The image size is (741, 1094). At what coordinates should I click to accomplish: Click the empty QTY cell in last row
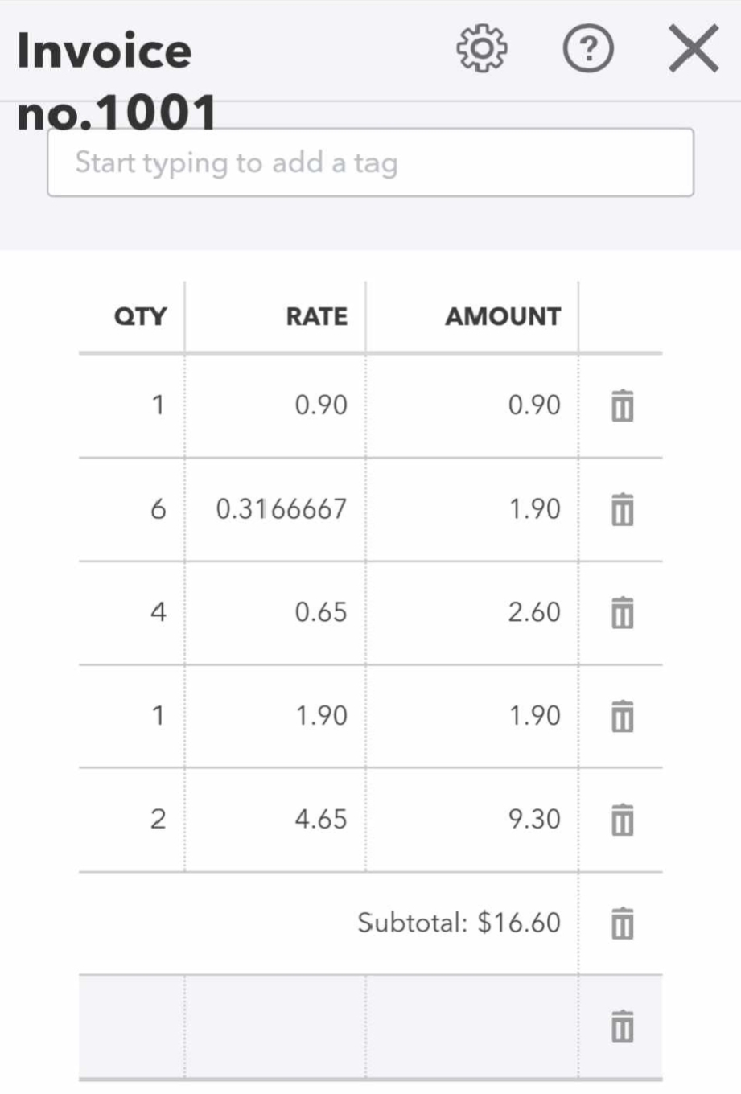pyautogui.click(x=133, y=1026)
